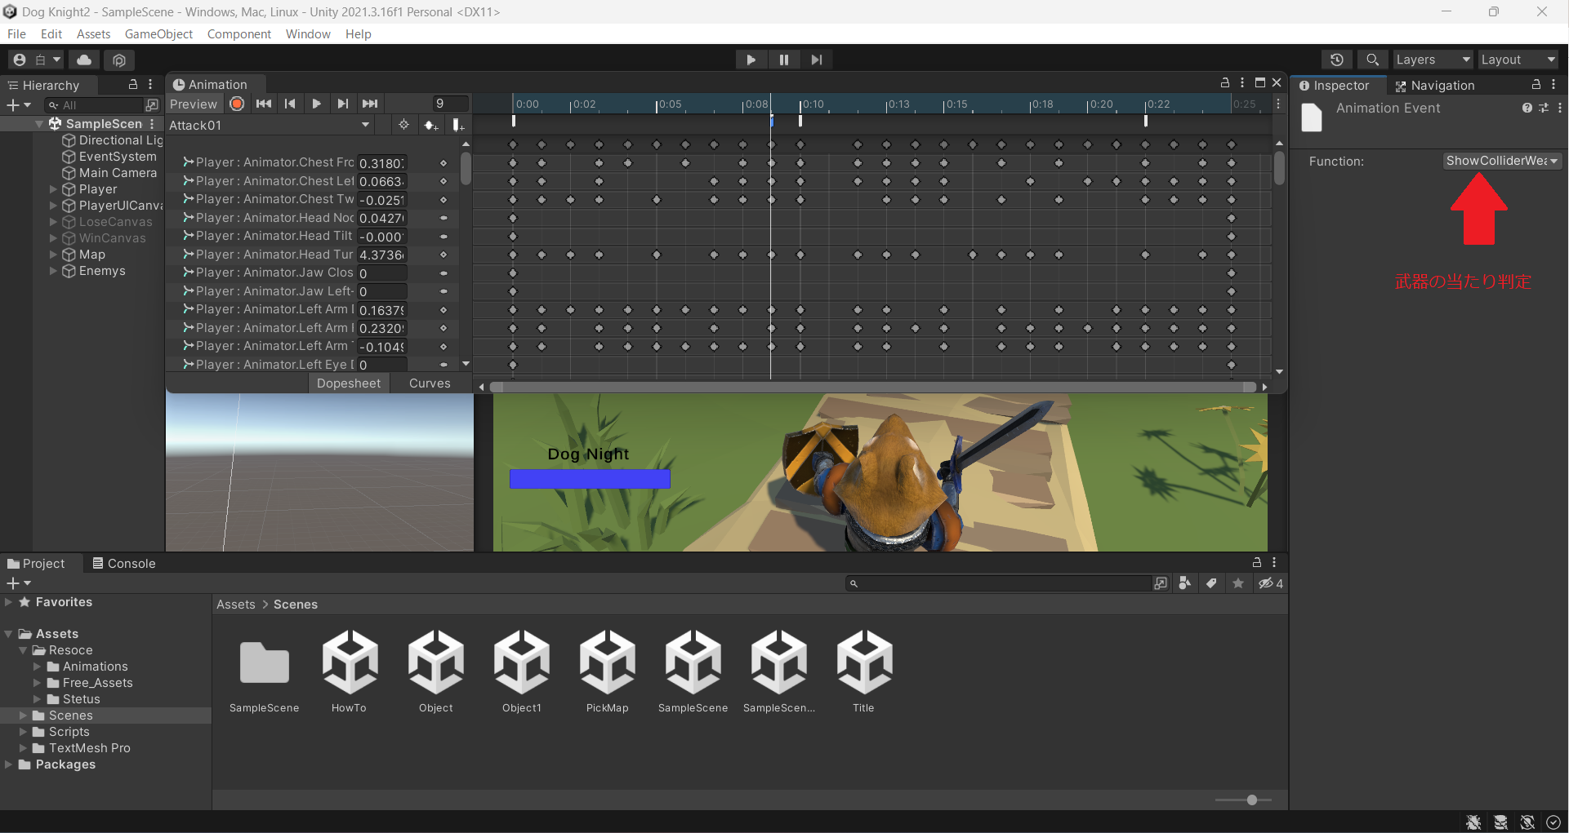Viewport: 1569px width, 833px height.
Task: Go to last keyframe in Animation
Action: click(x=370, y=104)
